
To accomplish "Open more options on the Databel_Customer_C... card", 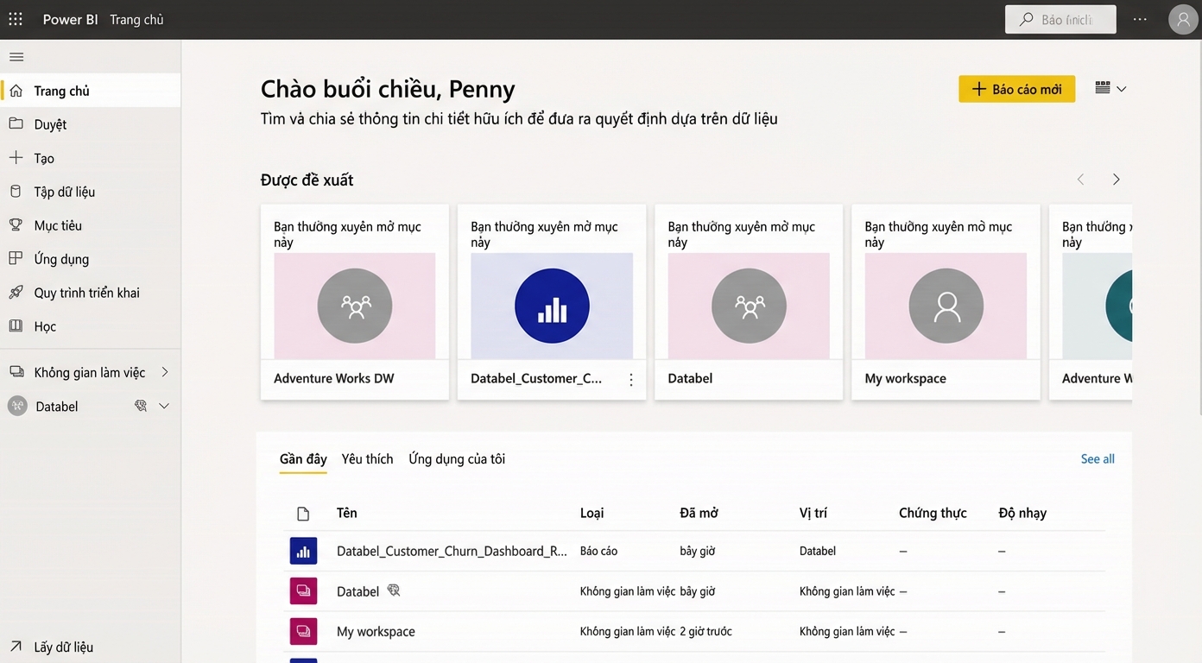I will [631, 380].
